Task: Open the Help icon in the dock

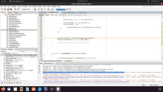Action: point(40,89)
